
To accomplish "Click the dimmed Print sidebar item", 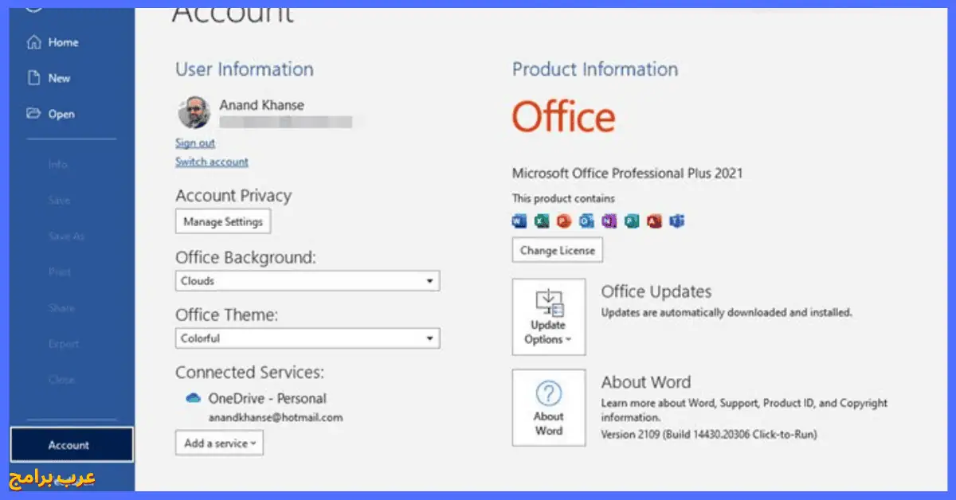I will tap(60, 272).
